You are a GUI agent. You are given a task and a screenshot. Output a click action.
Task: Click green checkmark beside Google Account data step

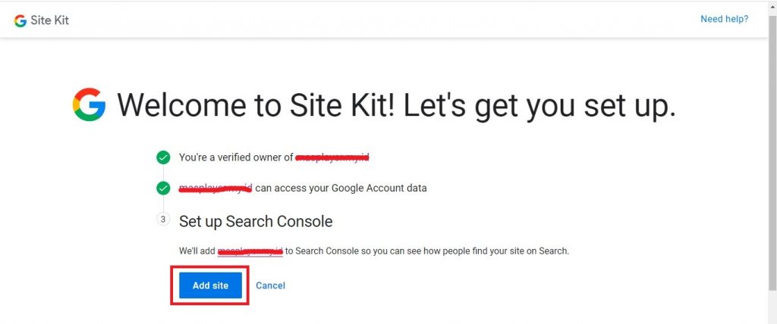[x=163, y=188]
